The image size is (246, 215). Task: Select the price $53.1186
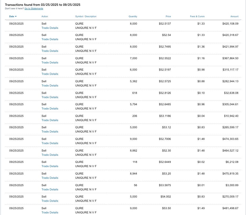click(x=165, y=116)
